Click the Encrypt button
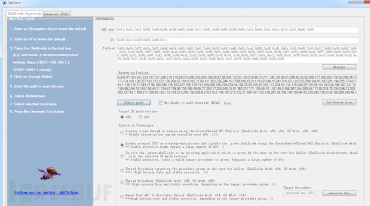Image resolution: width=370 pixels, height=206 pixels. (339, 67)
